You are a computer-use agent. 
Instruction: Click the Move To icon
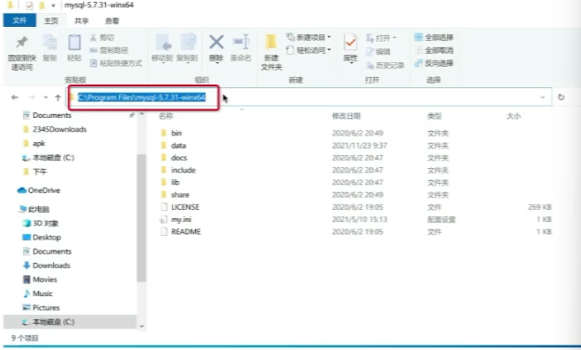(163, 43)
